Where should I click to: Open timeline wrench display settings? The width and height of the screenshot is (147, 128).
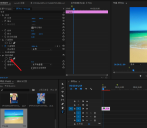91,89
